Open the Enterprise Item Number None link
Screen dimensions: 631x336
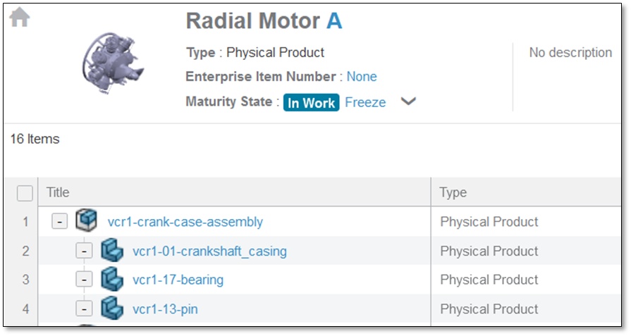tap(362, 77)
